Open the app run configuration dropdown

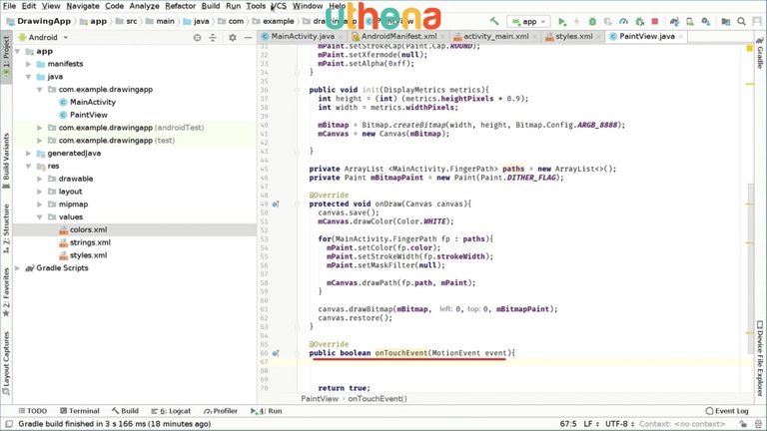pyautogui.click(x=527, y=21)
